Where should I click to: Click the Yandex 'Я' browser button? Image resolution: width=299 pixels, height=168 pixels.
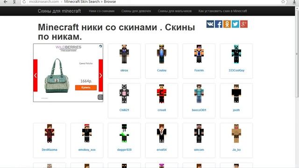(14, 2)
